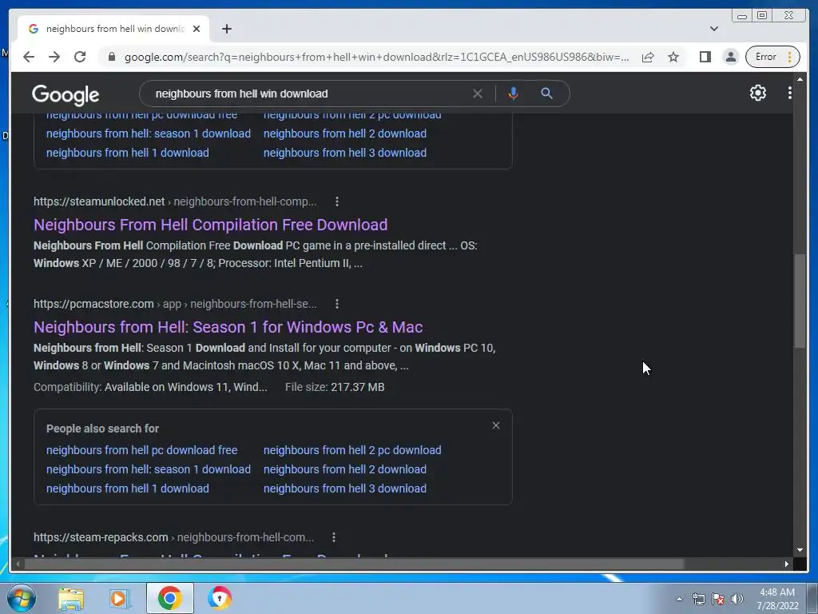The width and height of the screenshot is (818, 614).
Task: Select Google Chrome on the taskbar
Action: (169, 598)
